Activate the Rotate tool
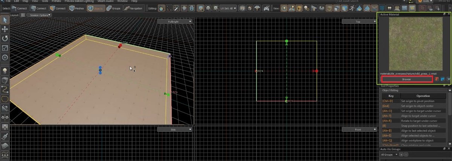The width and height of the screenshot is (452, 161). point(5,38)
